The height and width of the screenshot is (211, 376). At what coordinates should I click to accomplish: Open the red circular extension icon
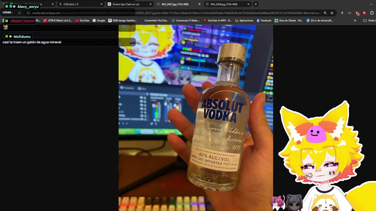click(365, 13)
